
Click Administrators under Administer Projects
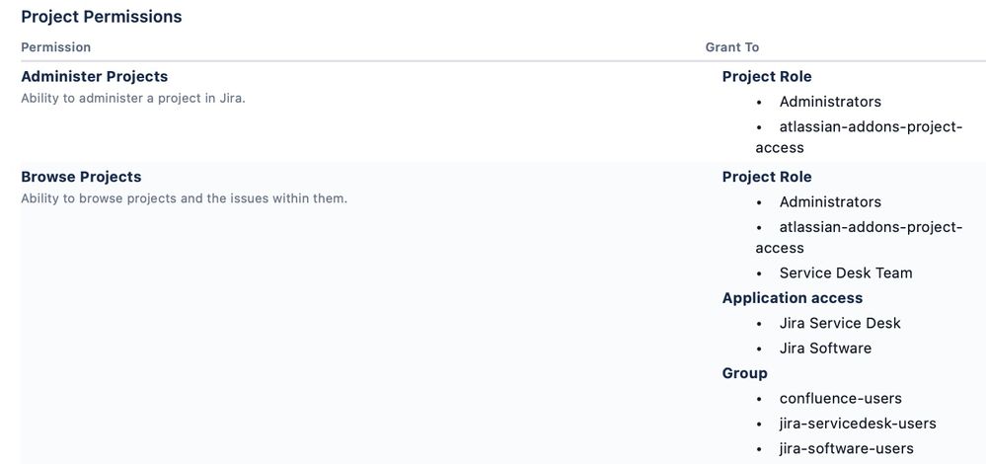(x=830, y=102)
